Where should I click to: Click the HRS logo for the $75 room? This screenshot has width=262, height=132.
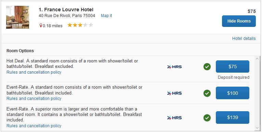[x=174, y=67]
